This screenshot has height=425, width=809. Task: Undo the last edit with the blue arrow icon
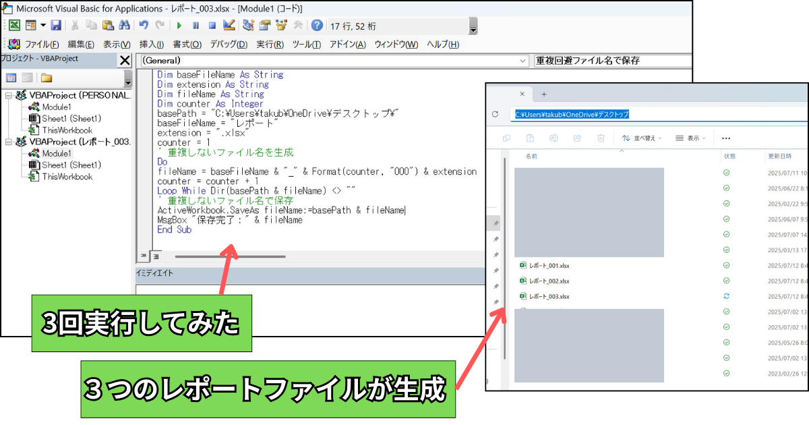(x=144, y=26)
